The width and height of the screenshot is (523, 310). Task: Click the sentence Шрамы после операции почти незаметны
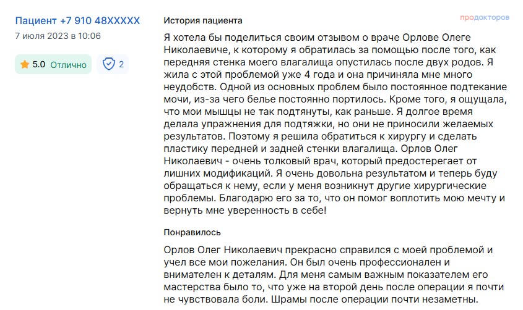point(385,300)
